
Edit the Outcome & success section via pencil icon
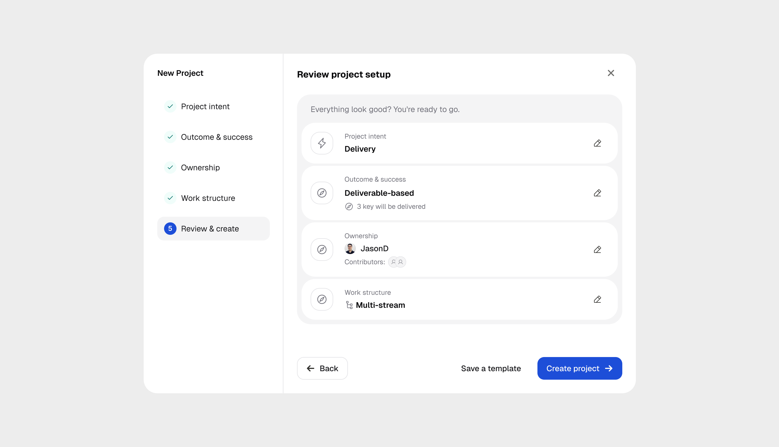597,193
